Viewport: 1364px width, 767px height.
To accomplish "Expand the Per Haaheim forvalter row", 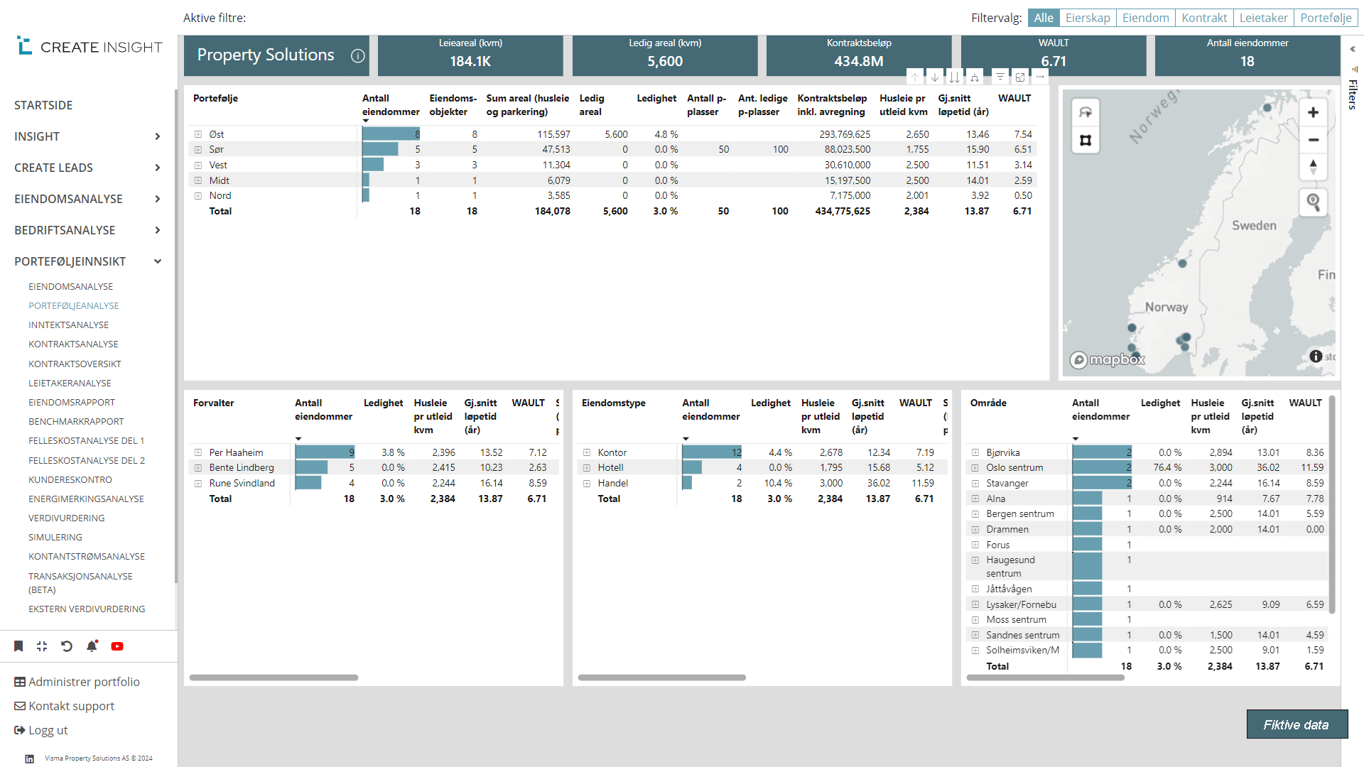I will [x=198, y=452].
